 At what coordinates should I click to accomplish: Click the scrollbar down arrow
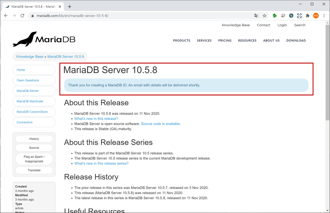point(328,211)
